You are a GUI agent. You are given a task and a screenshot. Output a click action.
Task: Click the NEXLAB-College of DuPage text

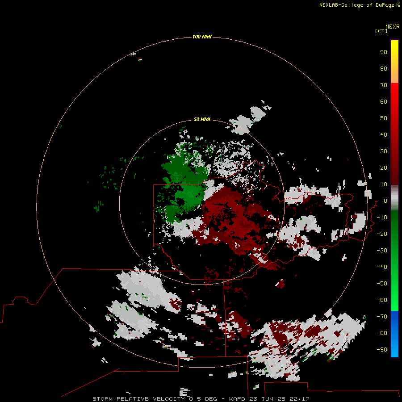(356, 5)
